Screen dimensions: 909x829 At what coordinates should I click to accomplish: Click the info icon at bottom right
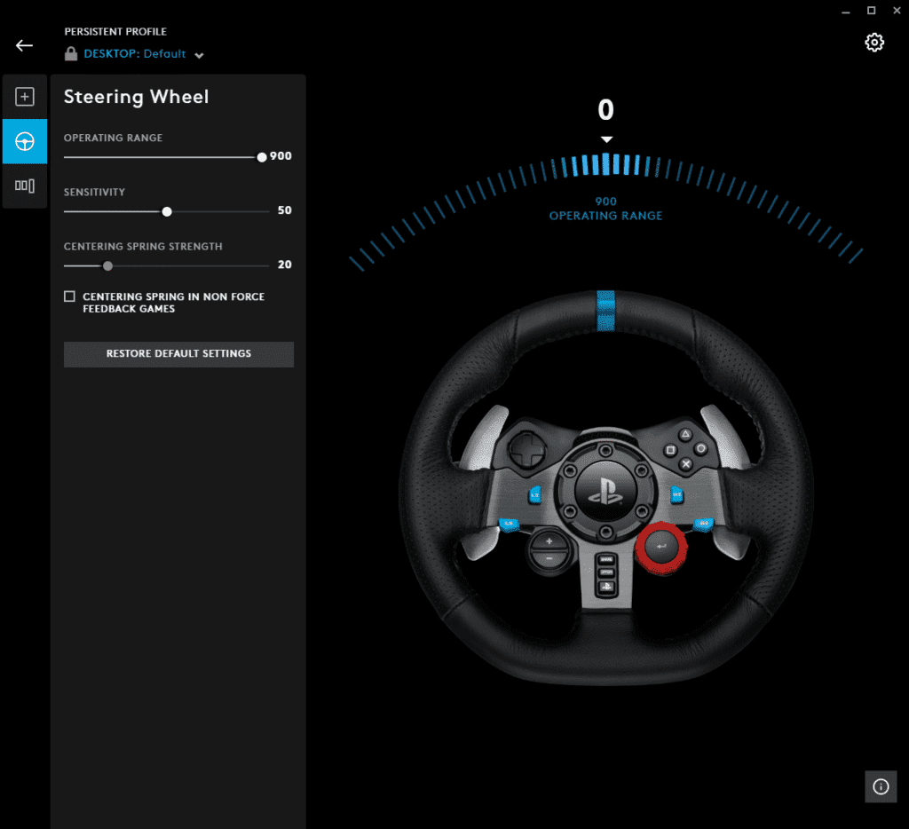click(x=881, y=786)
